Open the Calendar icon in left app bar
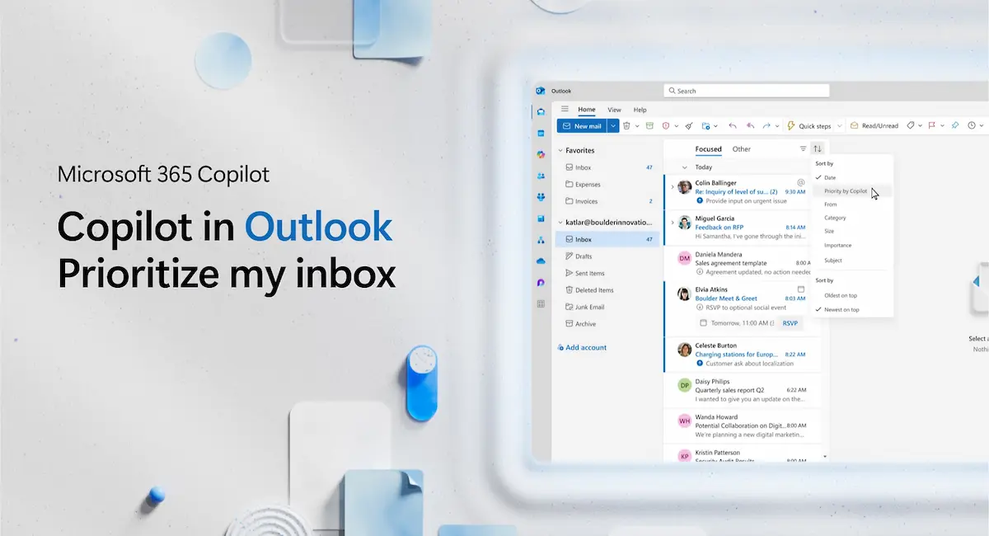 [x=541, y=133]
